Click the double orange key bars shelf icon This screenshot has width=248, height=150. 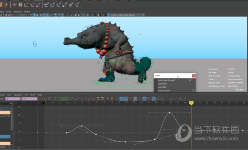coord(20,5)
